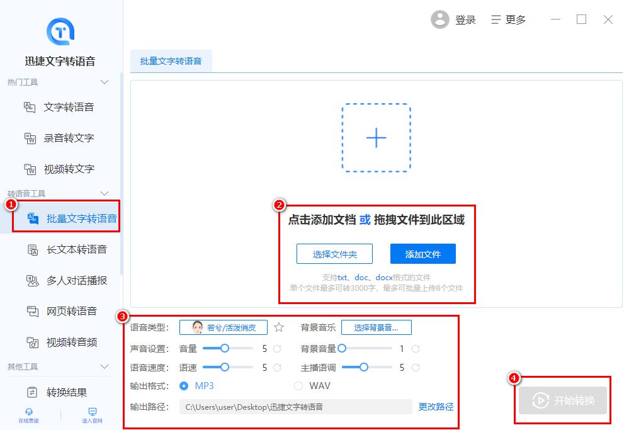Switch to the 批量文字转语音 tab
The image size is (629, 430).
[171, 61]
